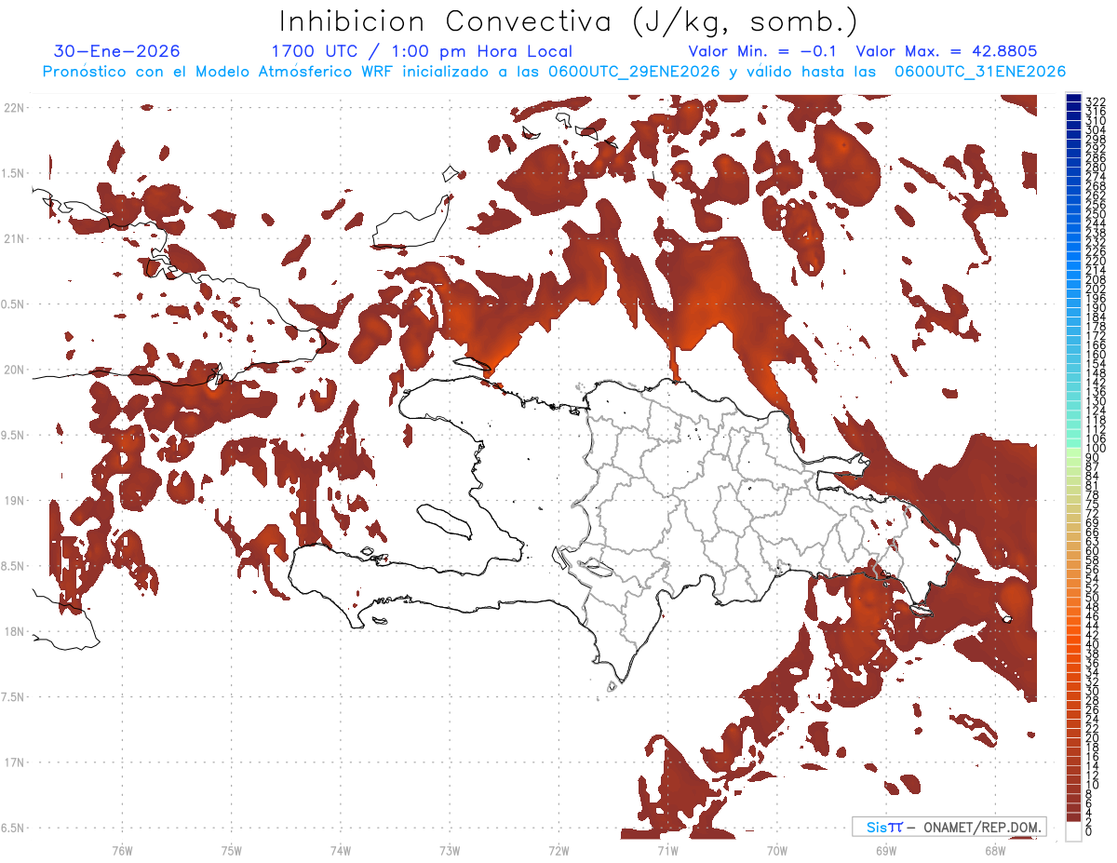
Task: Click the pale green 100 colorbar segment
Action: click(1074, 451)
